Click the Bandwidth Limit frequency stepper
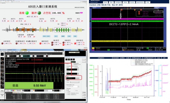The height and width of the screenshot is (103, 170). click(x=78, y=87)
